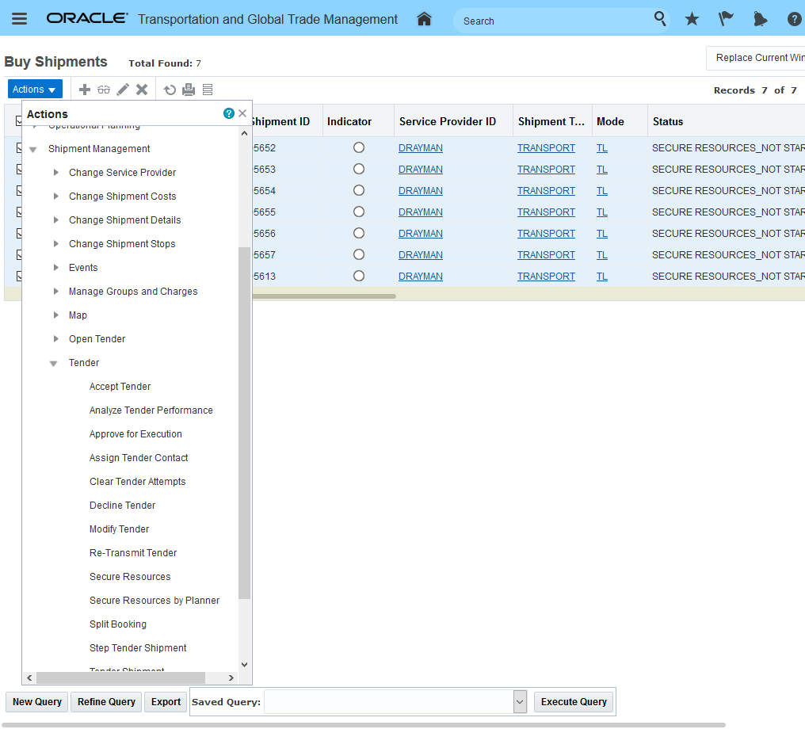Select the Accept Tender action
805x729 pixels.
[x=120, y=387]
